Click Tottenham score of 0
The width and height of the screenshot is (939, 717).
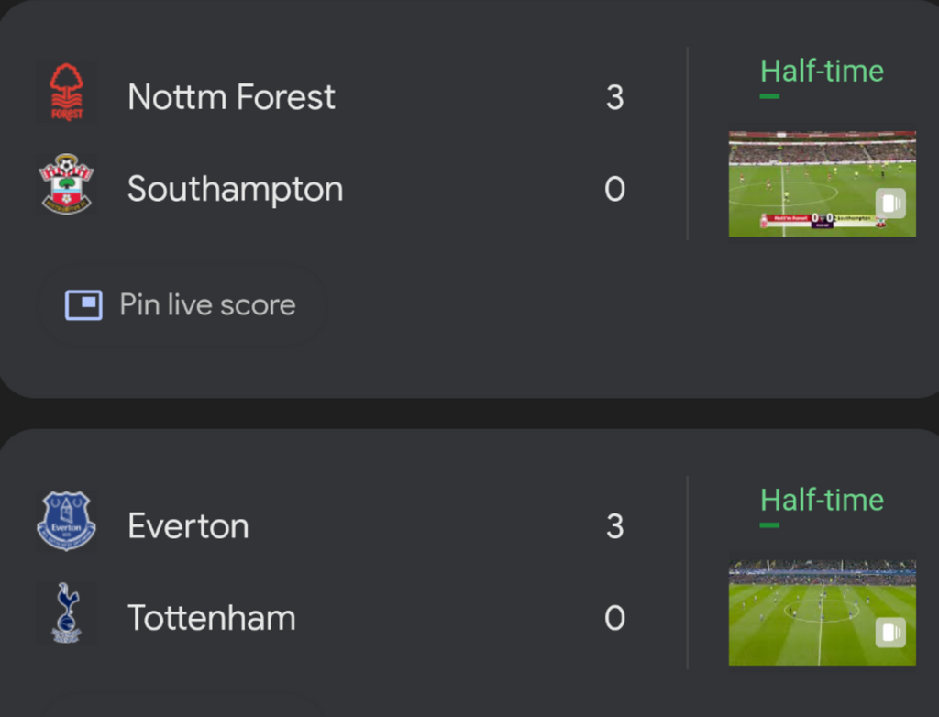[x=615, y=618]
